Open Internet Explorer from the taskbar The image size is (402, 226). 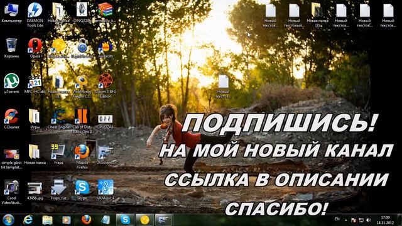click(x=28, y=220)
